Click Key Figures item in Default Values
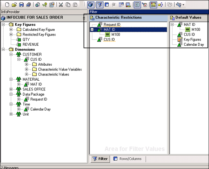Viewport: 209px width, 169px height. click(x=192, y=39)
